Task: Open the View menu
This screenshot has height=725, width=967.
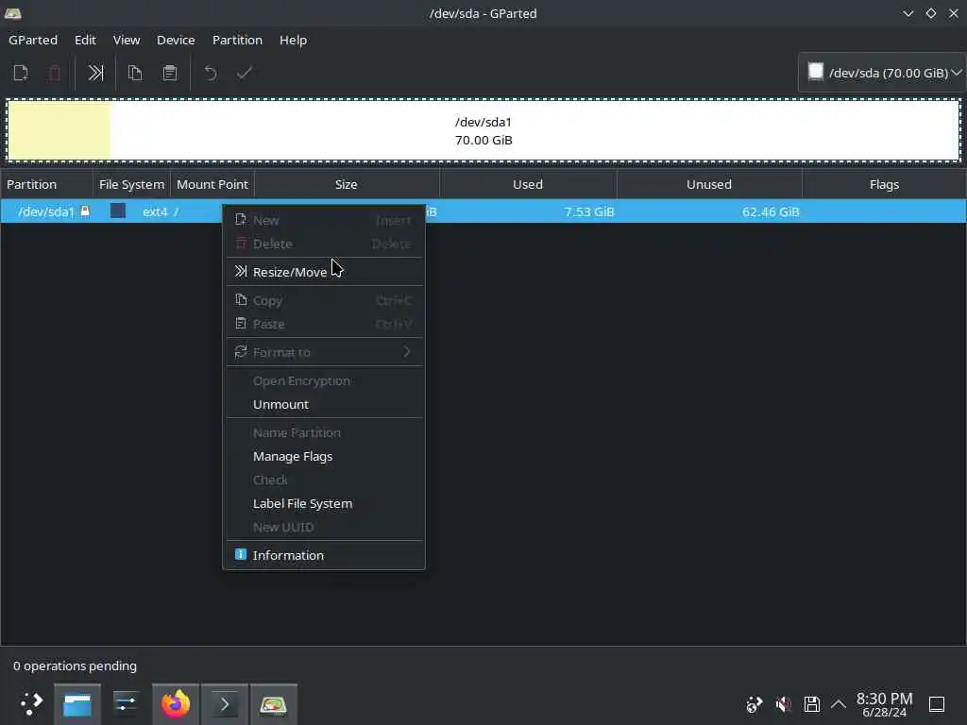Action: pyautogui.click(x=127, y=40)
